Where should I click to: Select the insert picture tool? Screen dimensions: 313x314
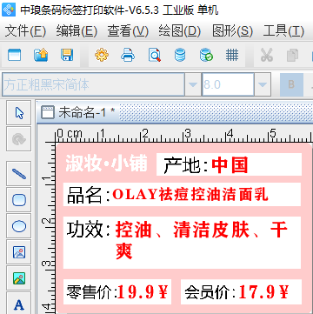tap(19, 252)
